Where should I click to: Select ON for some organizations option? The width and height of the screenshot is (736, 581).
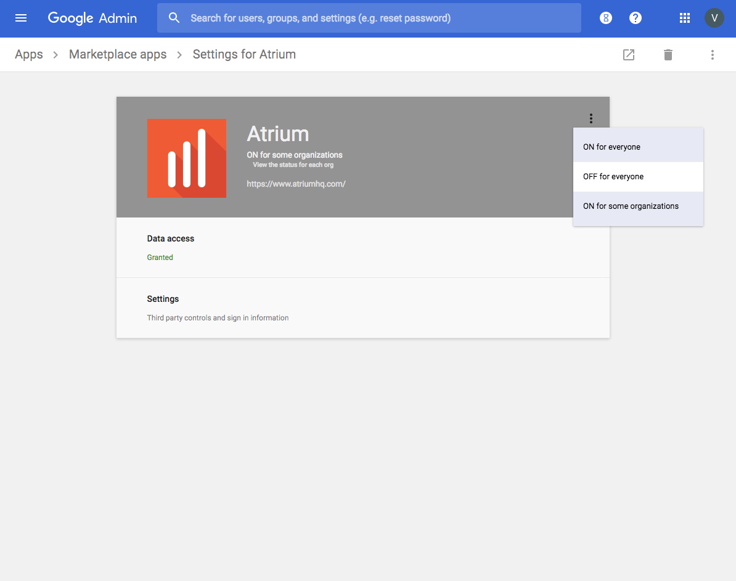point(638,206)
